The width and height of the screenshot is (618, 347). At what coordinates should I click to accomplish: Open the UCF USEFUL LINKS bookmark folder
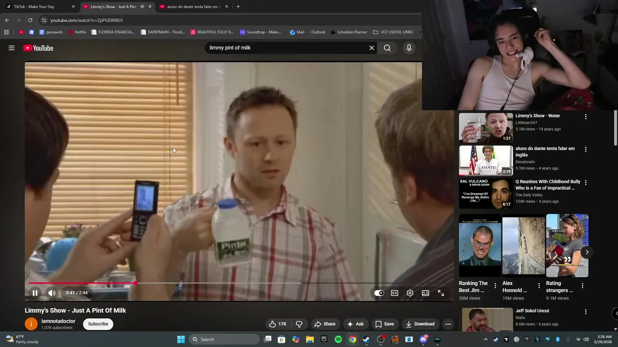pos(393,32)
